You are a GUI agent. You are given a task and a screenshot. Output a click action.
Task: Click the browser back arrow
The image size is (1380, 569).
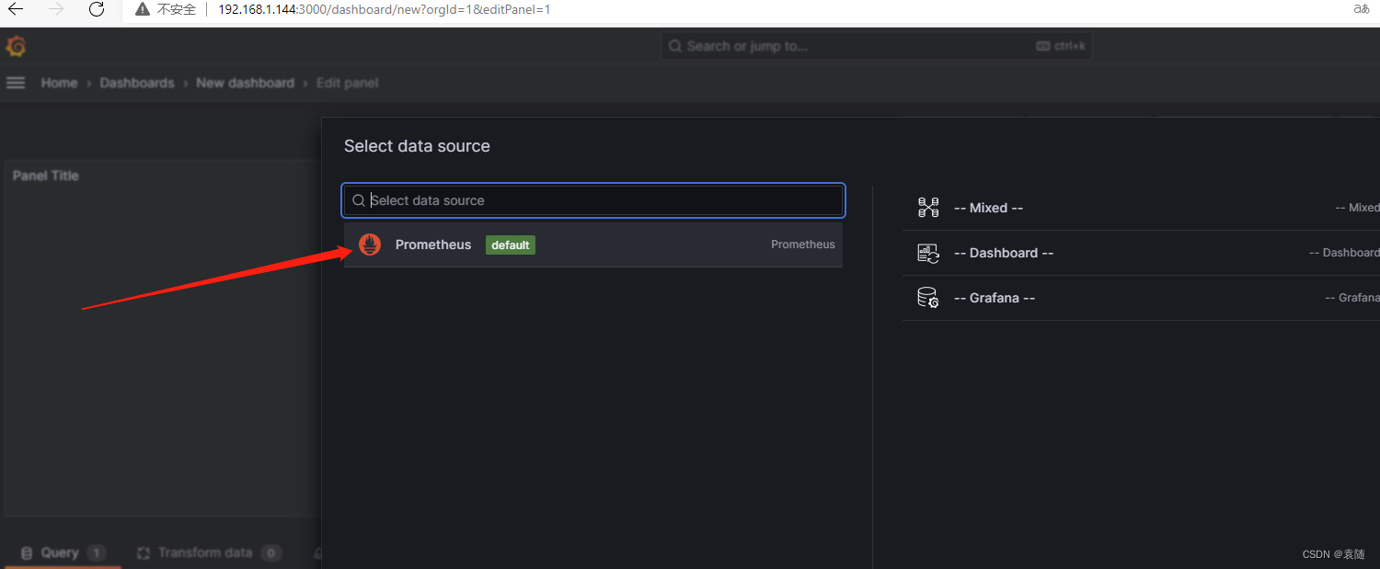click(16, 9)
